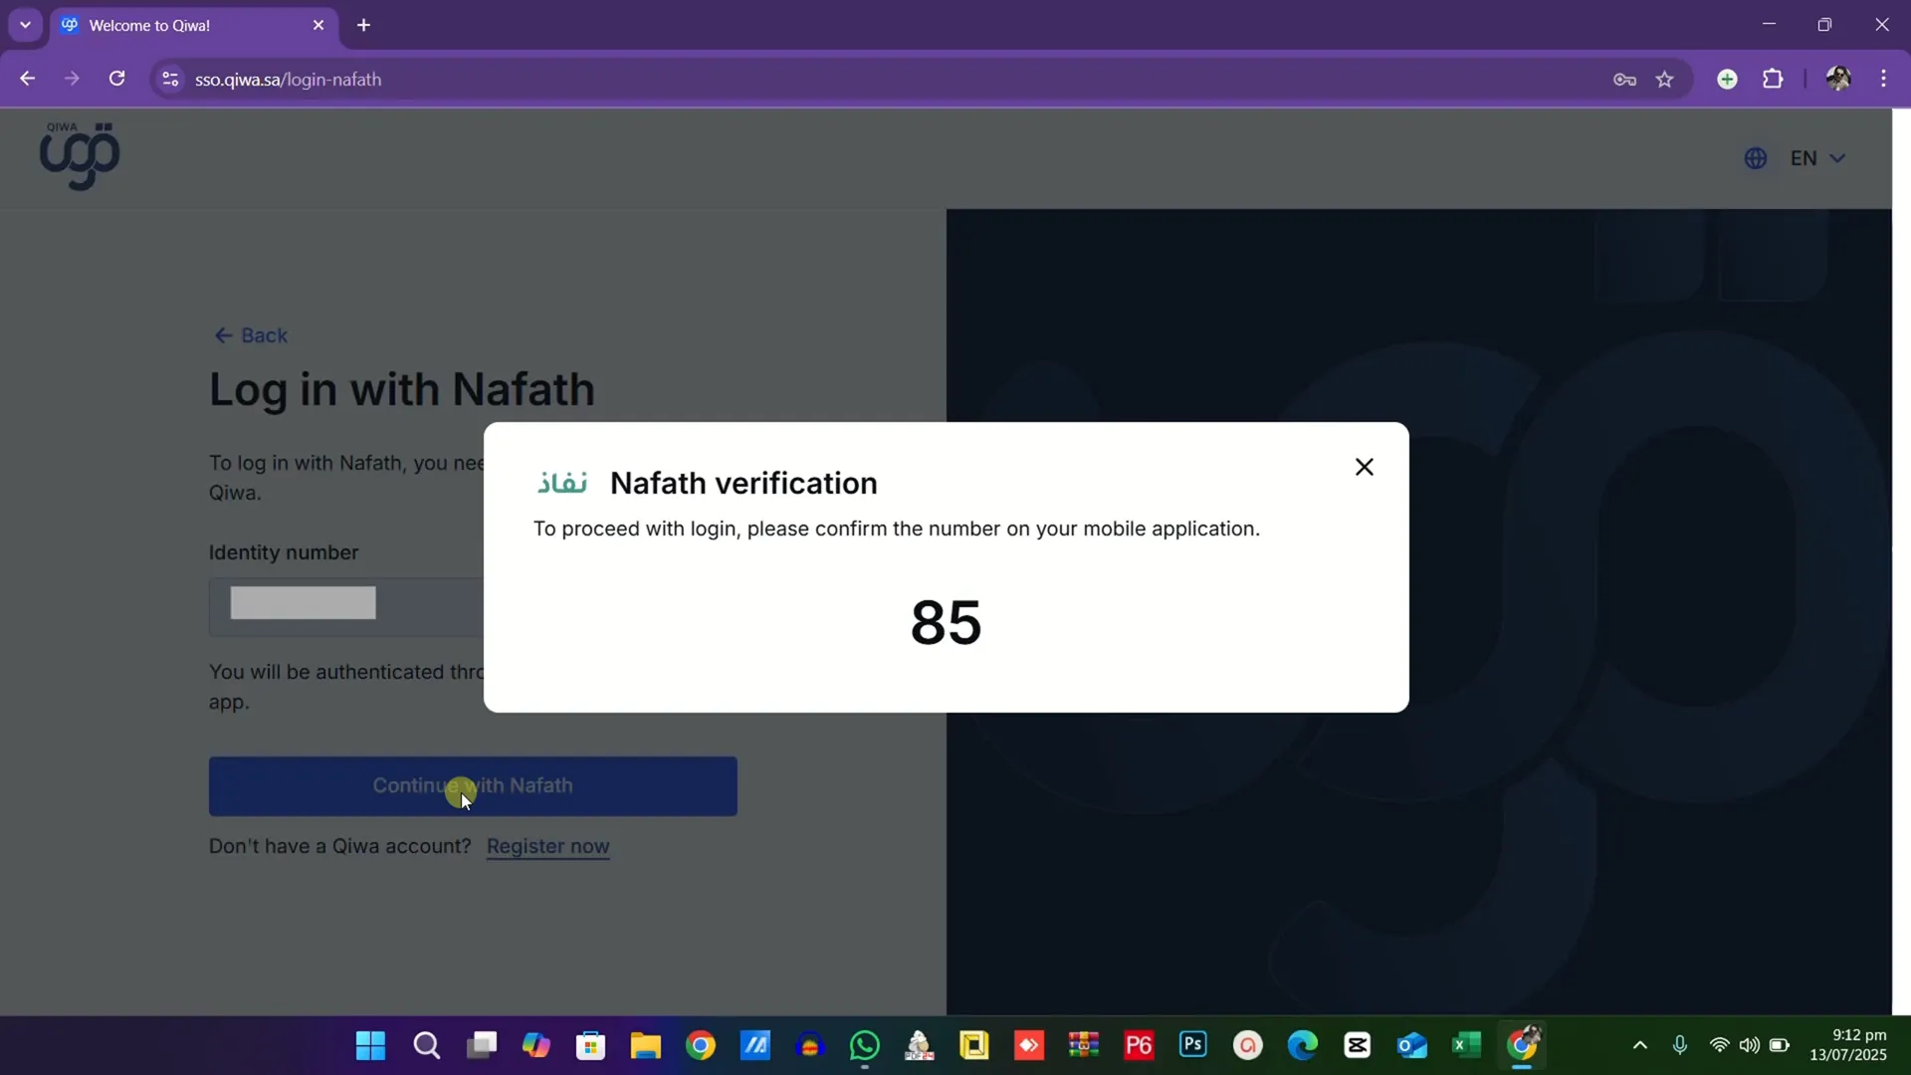
Task: Click the Qiwa logo in header
Action: point(80,156)
